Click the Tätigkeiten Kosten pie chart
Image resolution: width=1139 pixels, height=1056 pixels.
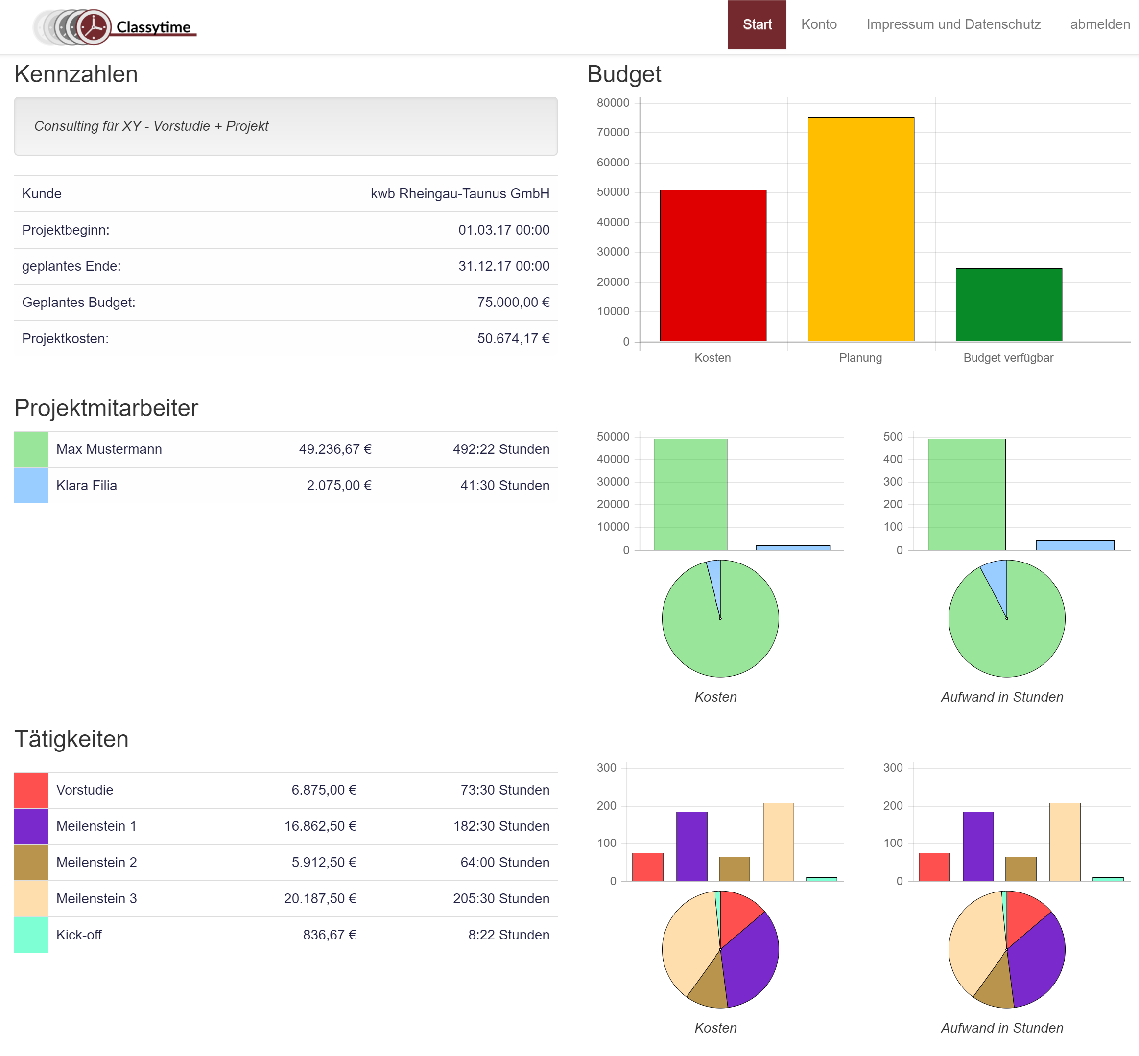[x=720, y=949]
